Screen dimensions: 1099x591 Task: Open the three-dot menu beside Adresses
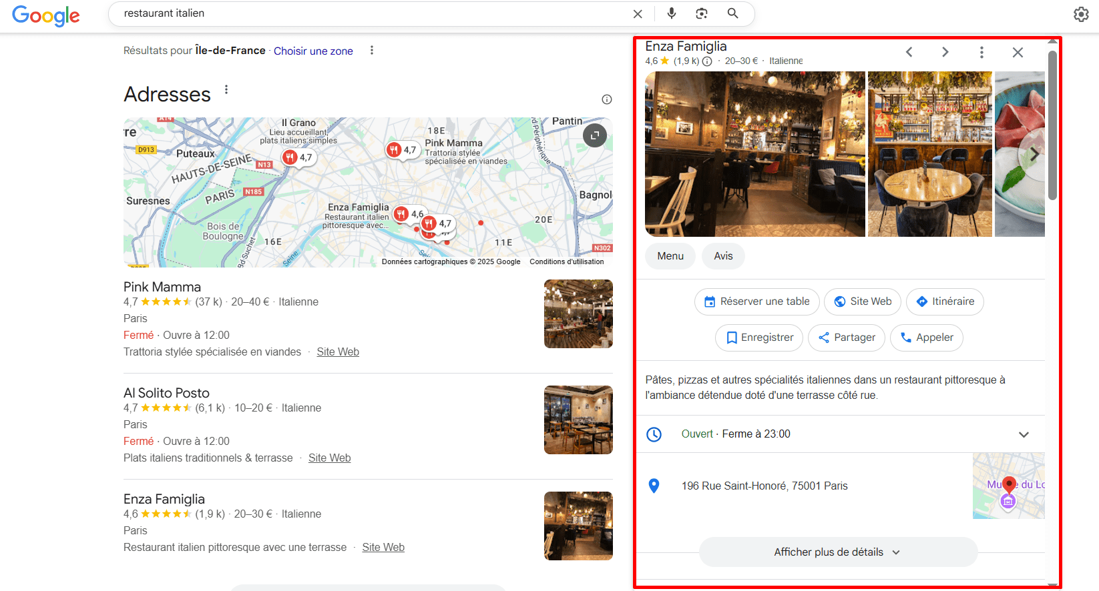coord(226,89)
